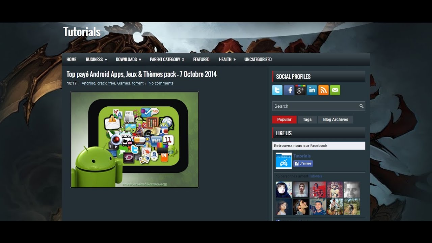Click the green email envelope icon
The height and width of the screenshot is (243, 432).
pyautogui.click(x=335, y=90)
